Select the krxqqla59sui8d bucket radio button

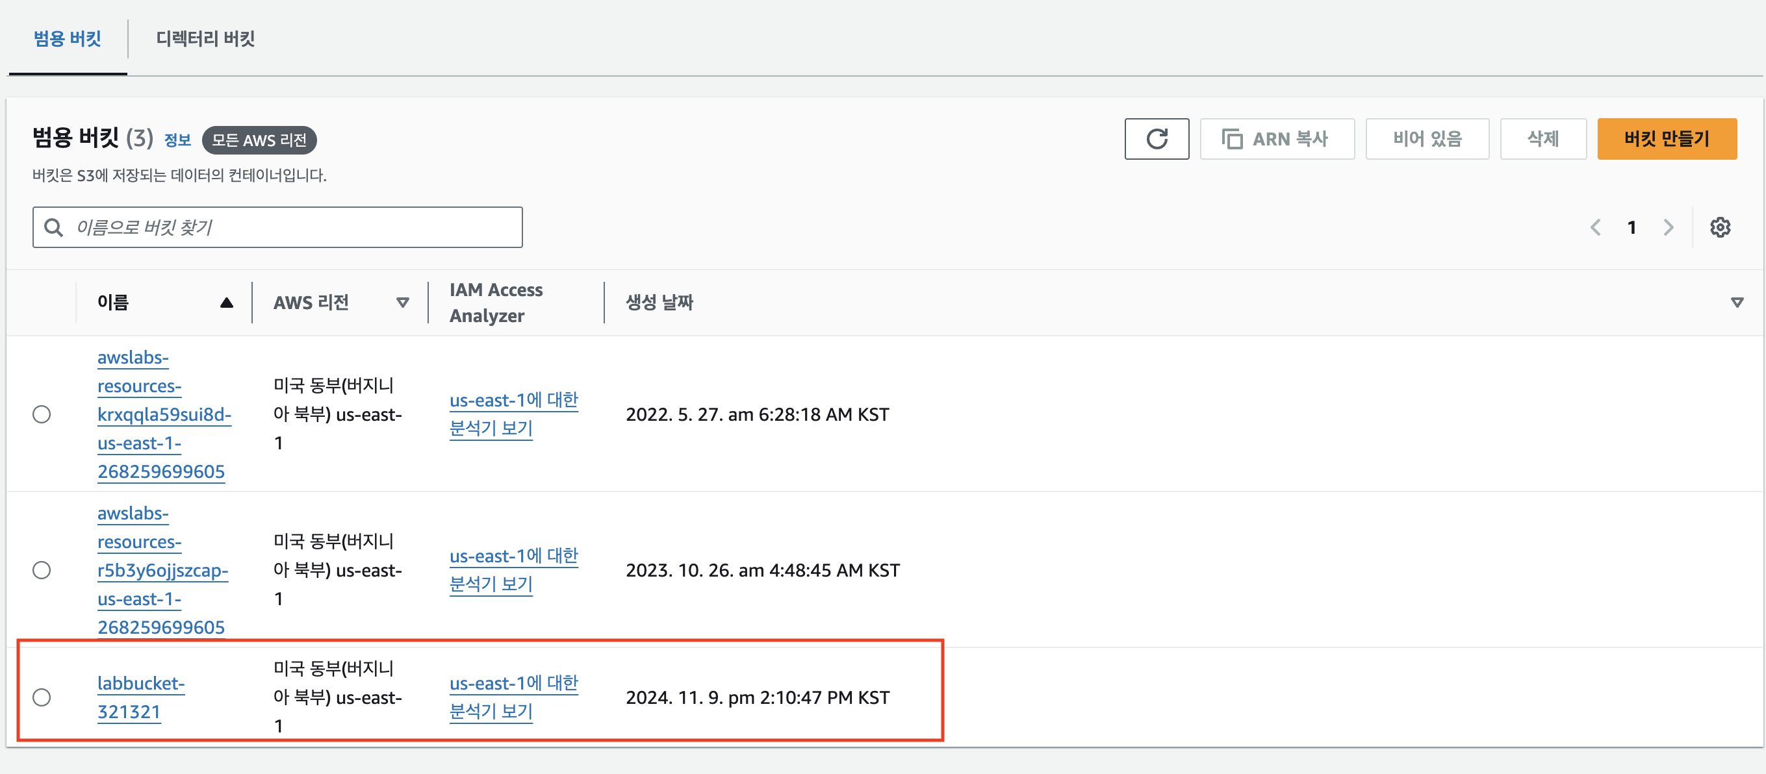coord(42,414)
